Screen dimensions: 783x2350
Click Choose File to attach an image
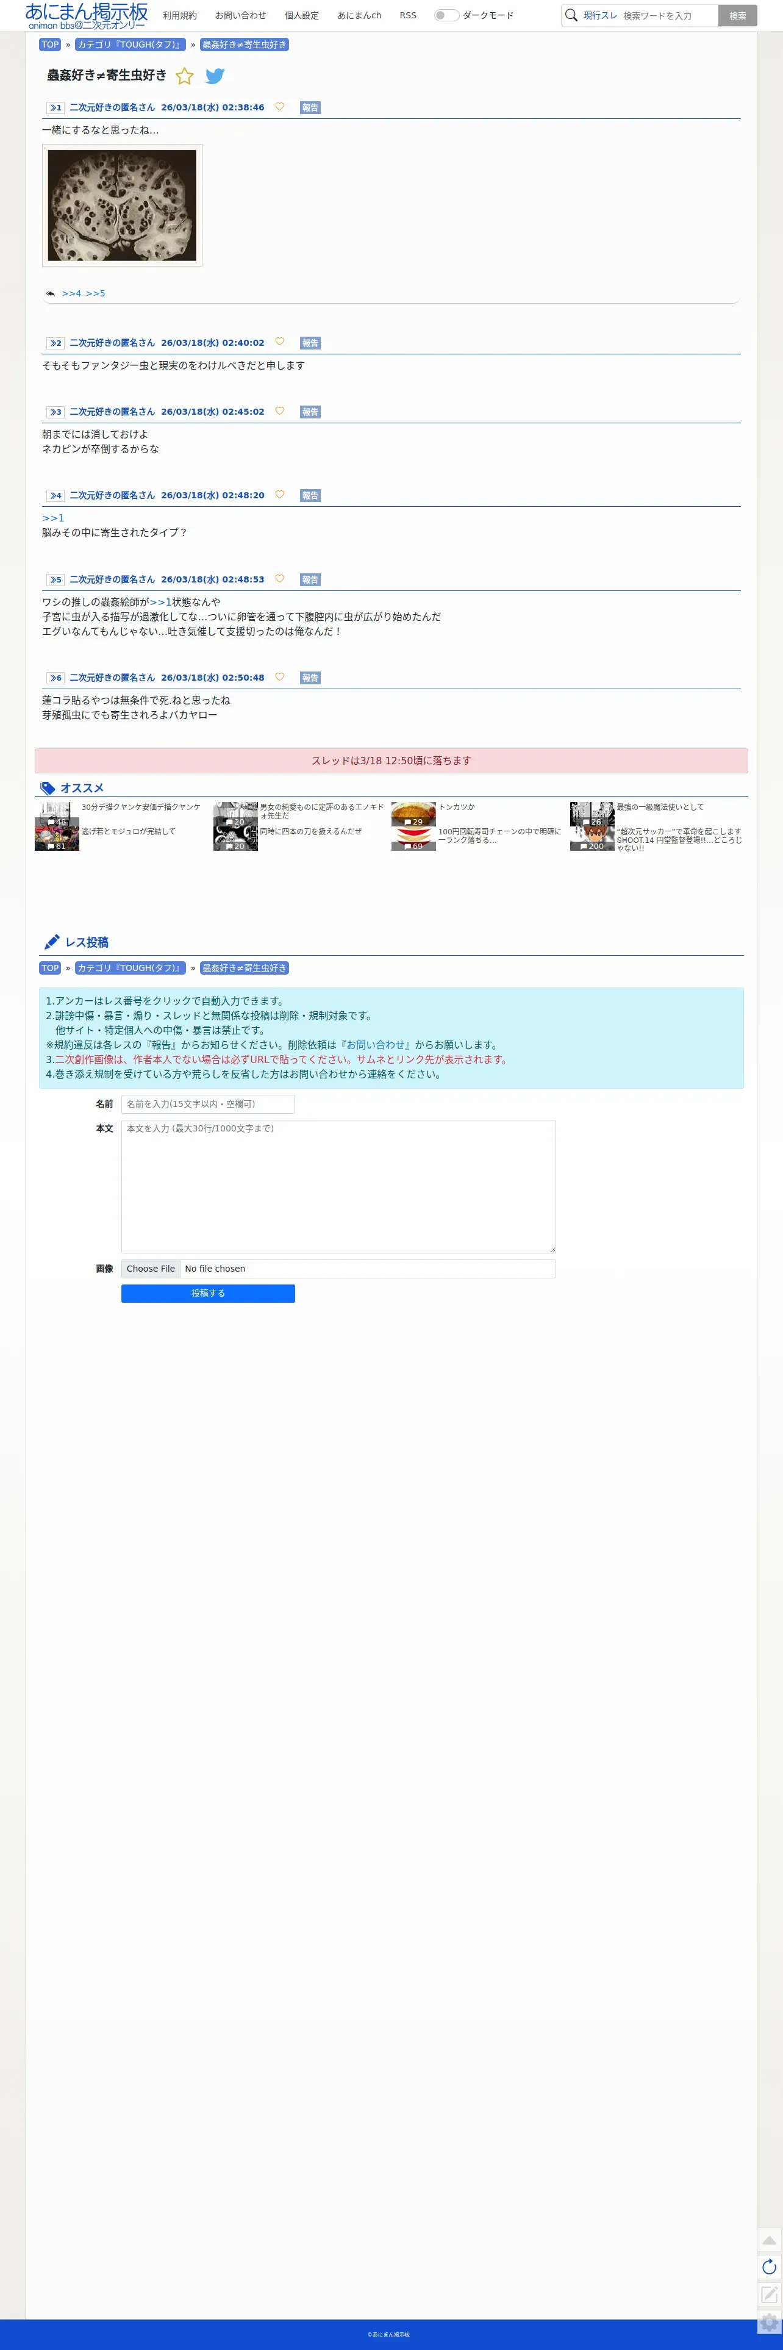[x=151, y=1269]
